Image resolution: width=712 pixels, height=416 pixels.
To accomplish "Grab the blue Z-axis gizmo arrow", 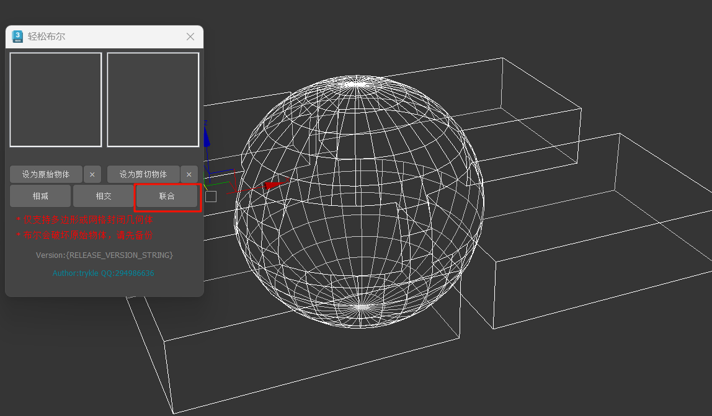I will (x=207, y=137).
